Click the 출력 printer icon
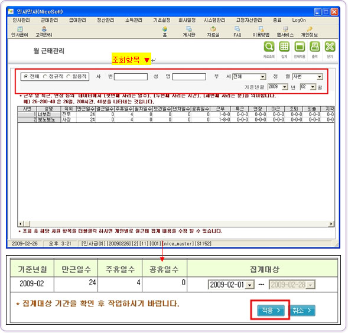 315,47
